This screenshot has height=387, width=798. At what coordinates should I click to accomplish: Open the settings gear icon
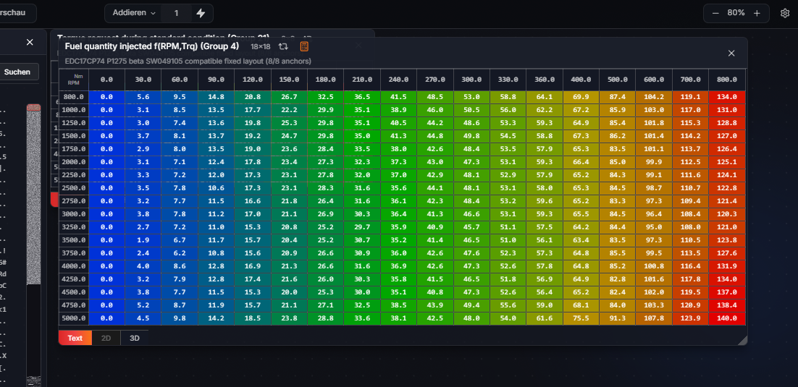pyautogui.click(x=785, y=13)
